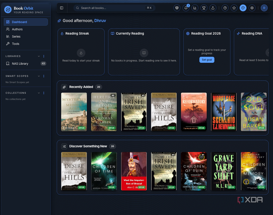Screen dimensions: 273x215
Task: Open Authors in sidebar
Action: coord(26,29)
